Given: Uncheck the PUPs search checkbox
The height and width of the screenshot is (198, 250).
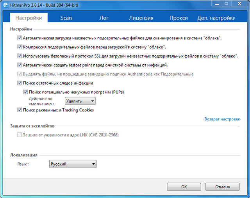Looking at the screenshot, I should [26, 92].
